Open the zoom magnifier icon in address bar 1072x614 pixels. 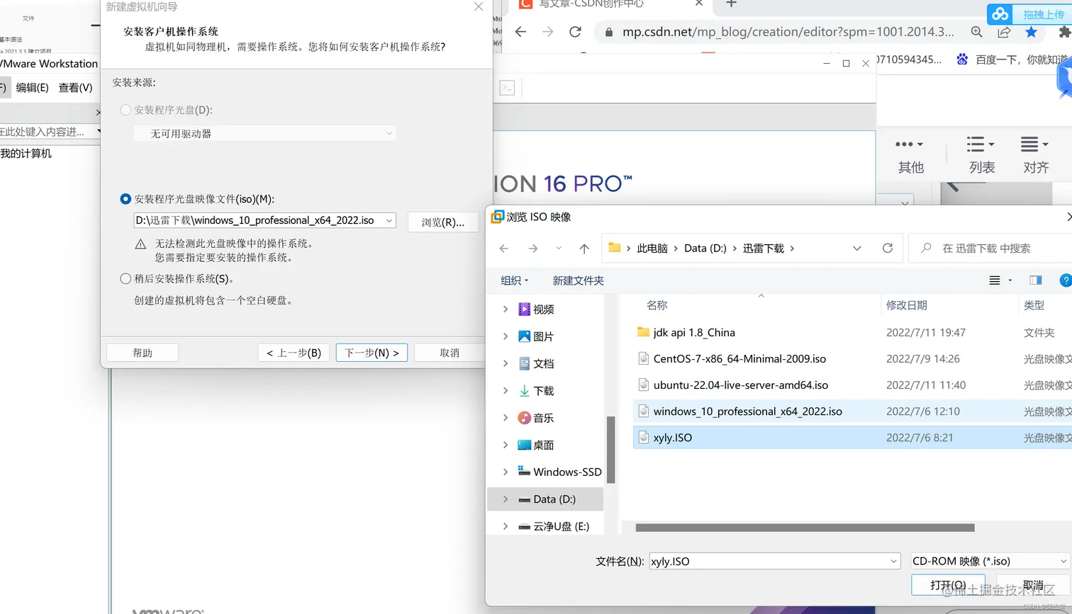pos(976,32)
